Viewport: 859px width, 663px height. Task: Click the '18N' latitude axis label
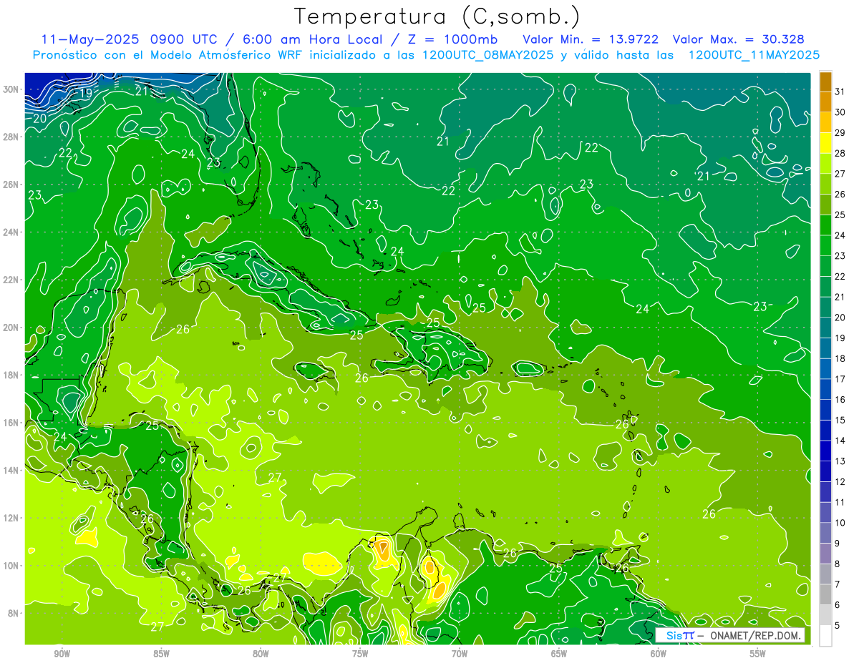coord(11,375)
